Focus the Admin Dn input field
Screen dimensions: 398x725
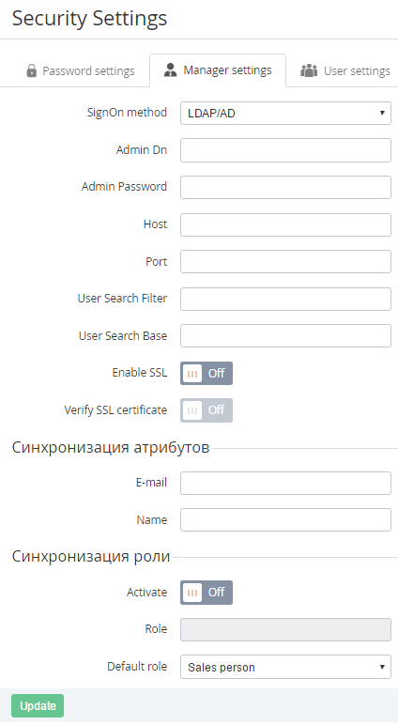coord(285,150)
